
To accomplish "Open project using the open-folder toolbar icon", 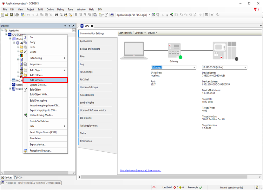I will (x=7, y=15).
